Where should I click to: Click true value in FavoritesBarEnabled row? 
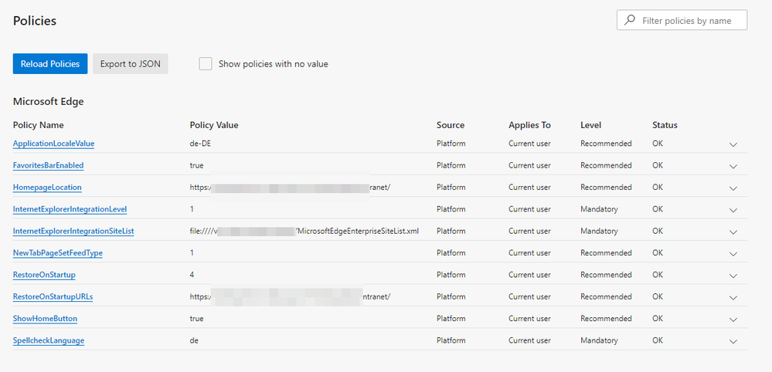196,166
